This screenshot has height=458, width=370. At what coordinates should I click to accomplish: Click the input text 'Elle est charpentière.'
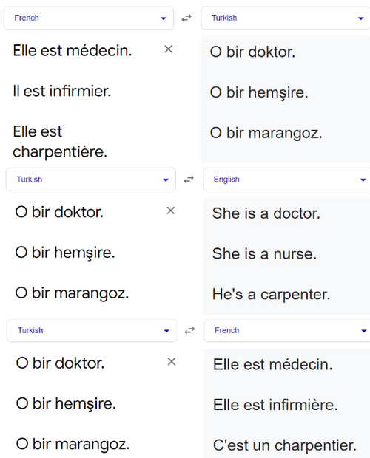[60, 142]
